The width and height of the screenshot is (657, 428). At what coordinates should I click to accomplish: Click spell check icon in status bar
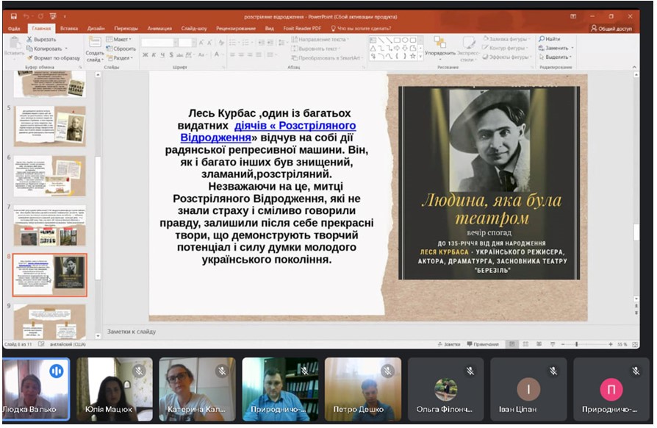(x=41, y=344)
